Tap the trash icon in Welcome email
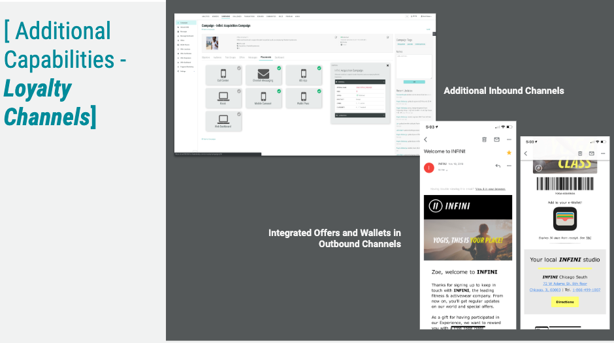Viewport: 614px width, 343px height. tap(484, 140)
